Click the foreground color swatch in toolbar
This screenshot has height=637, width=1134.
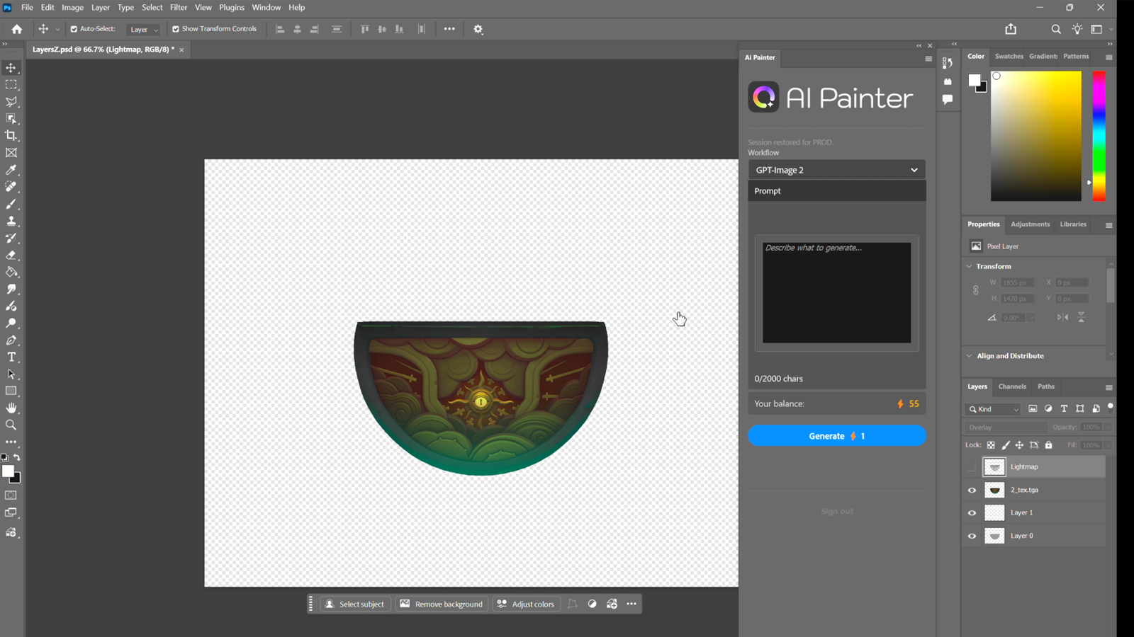point(8,471)
